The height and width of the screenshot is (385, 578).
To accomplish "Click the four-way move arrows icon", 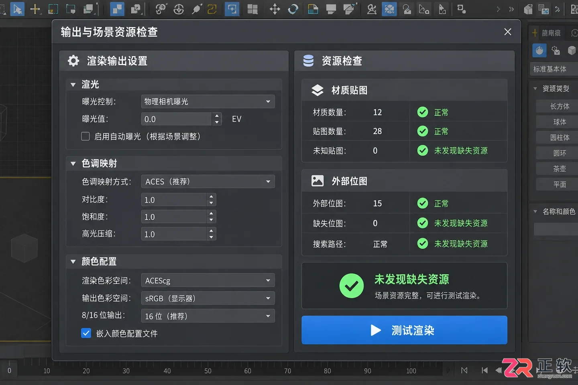I will (275, 9).
